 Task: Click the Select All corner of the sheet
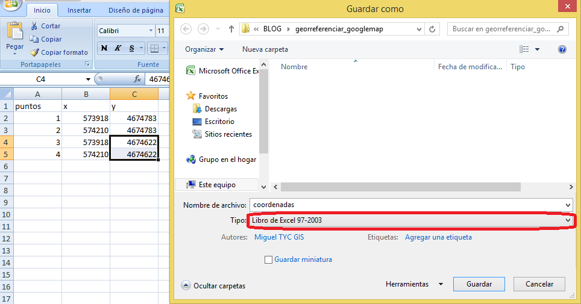tap(7, 94)
